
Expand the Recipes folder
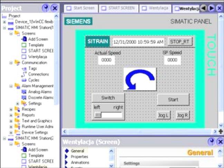coord(11,109)
